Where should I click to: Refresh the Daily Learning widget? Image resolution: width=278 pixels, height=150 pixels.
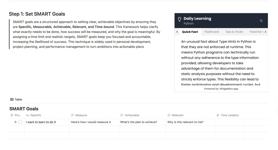pos(261,21)
